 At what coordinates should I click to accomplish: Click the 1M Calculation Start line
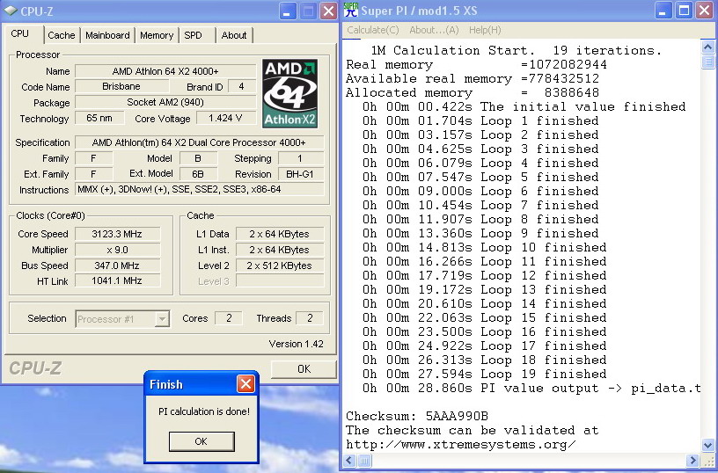point(516,50)
